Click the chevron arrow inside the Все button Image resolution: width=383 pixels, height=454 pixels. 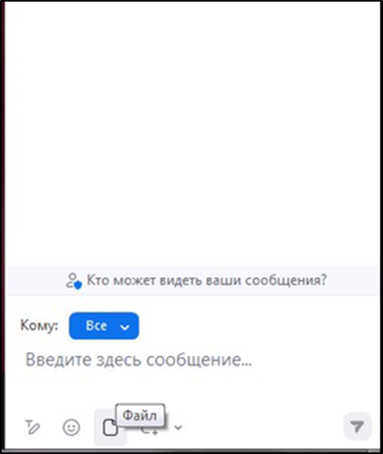(125, 328)
